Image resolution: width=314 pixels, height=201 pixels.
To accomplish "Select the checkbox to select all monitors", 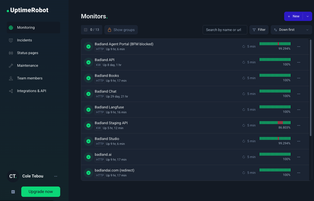I will pos(86,29).
